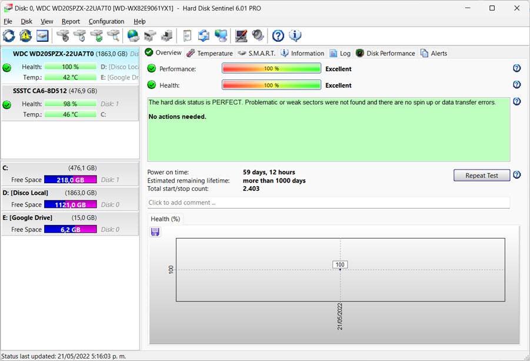
Task: Click the blue question mark Help toolbar icon
Action: (x=278, y=35)
